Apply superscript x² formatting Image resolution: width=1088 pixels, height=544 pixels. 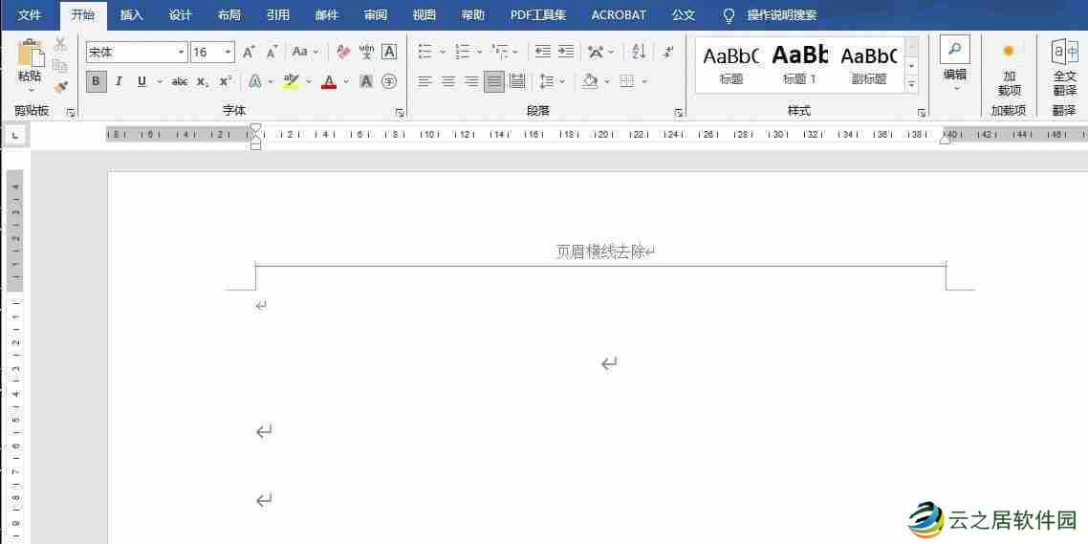tap(225, 82)
